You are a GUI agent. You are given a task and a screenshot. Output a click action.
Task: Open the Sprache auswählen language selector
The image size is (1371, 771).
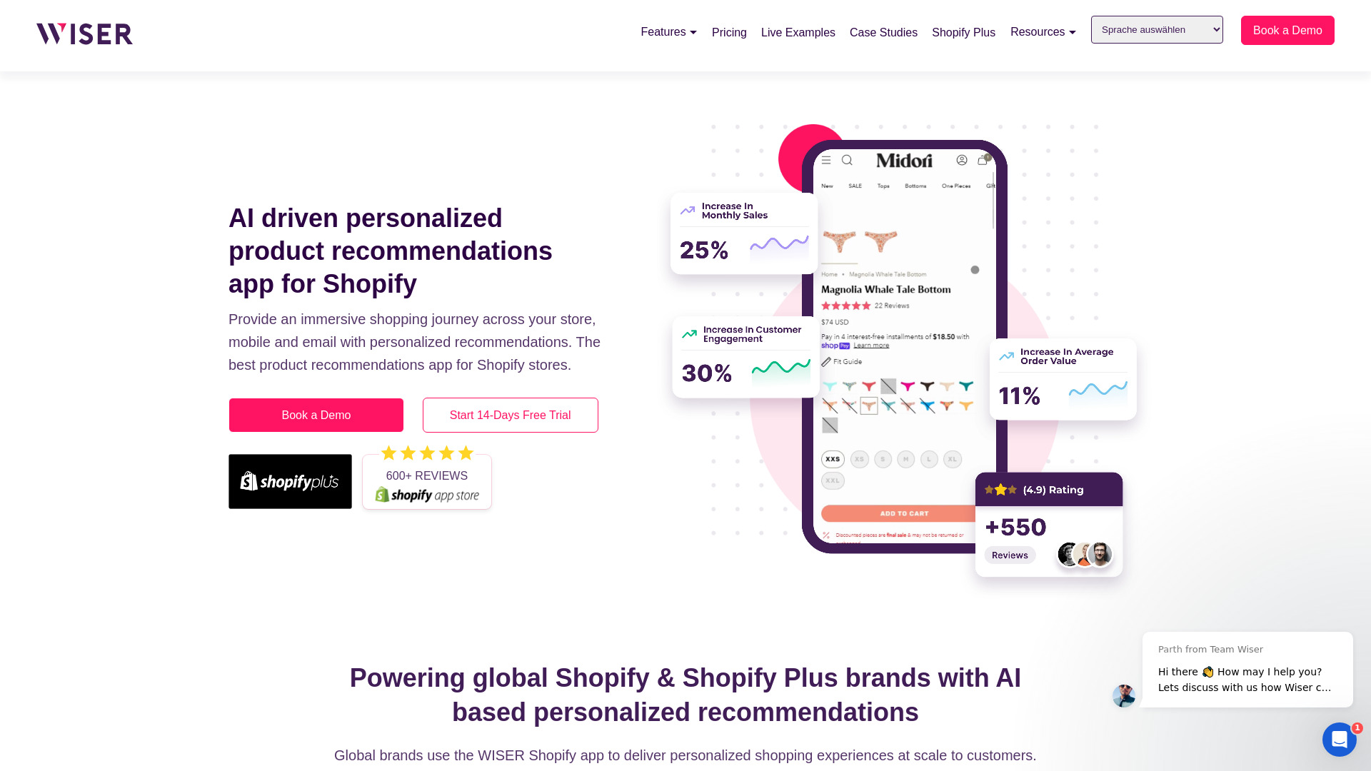[1156, 29]
